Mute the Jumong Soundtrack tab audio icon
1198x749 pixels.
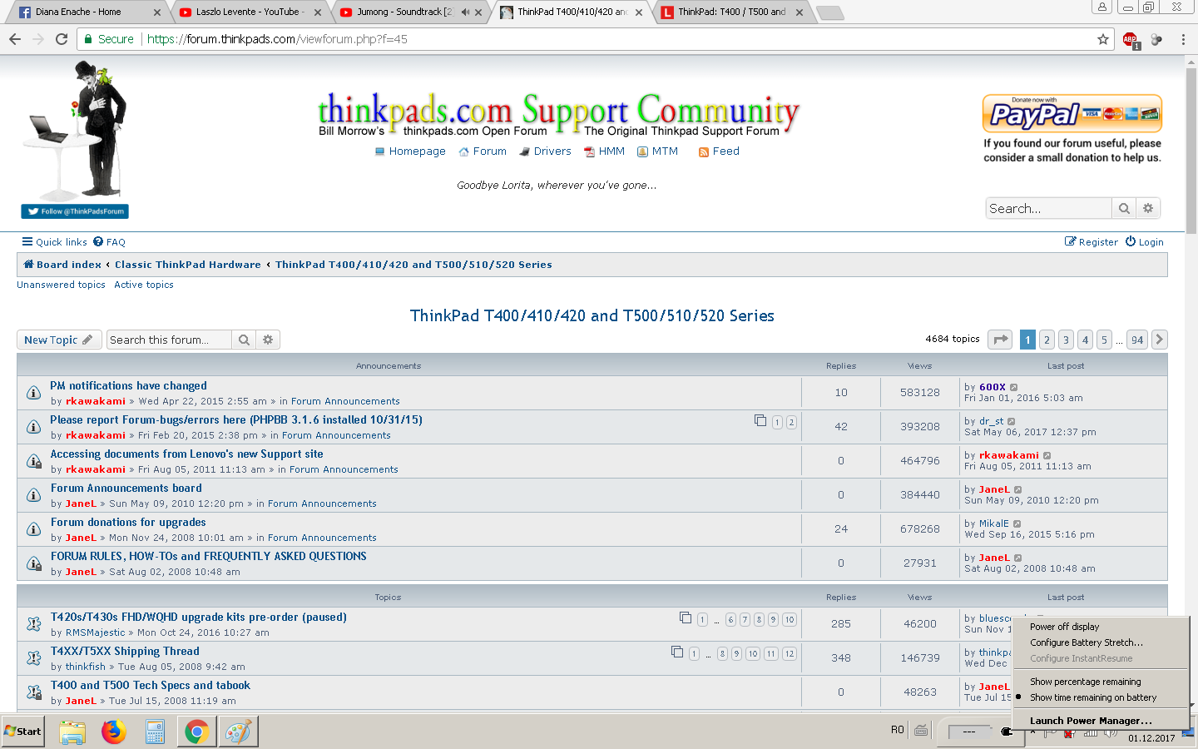[465, 12]
